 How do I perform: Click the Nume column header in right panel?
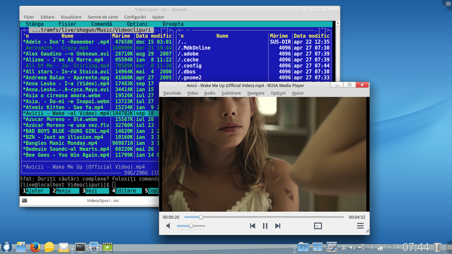pos(222,36)
